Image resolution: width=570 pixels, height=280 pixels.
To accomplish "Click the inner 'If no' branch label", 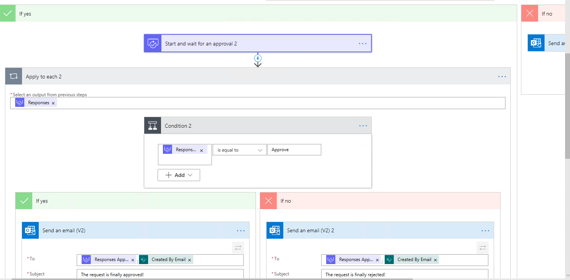I will coord(286,201).
